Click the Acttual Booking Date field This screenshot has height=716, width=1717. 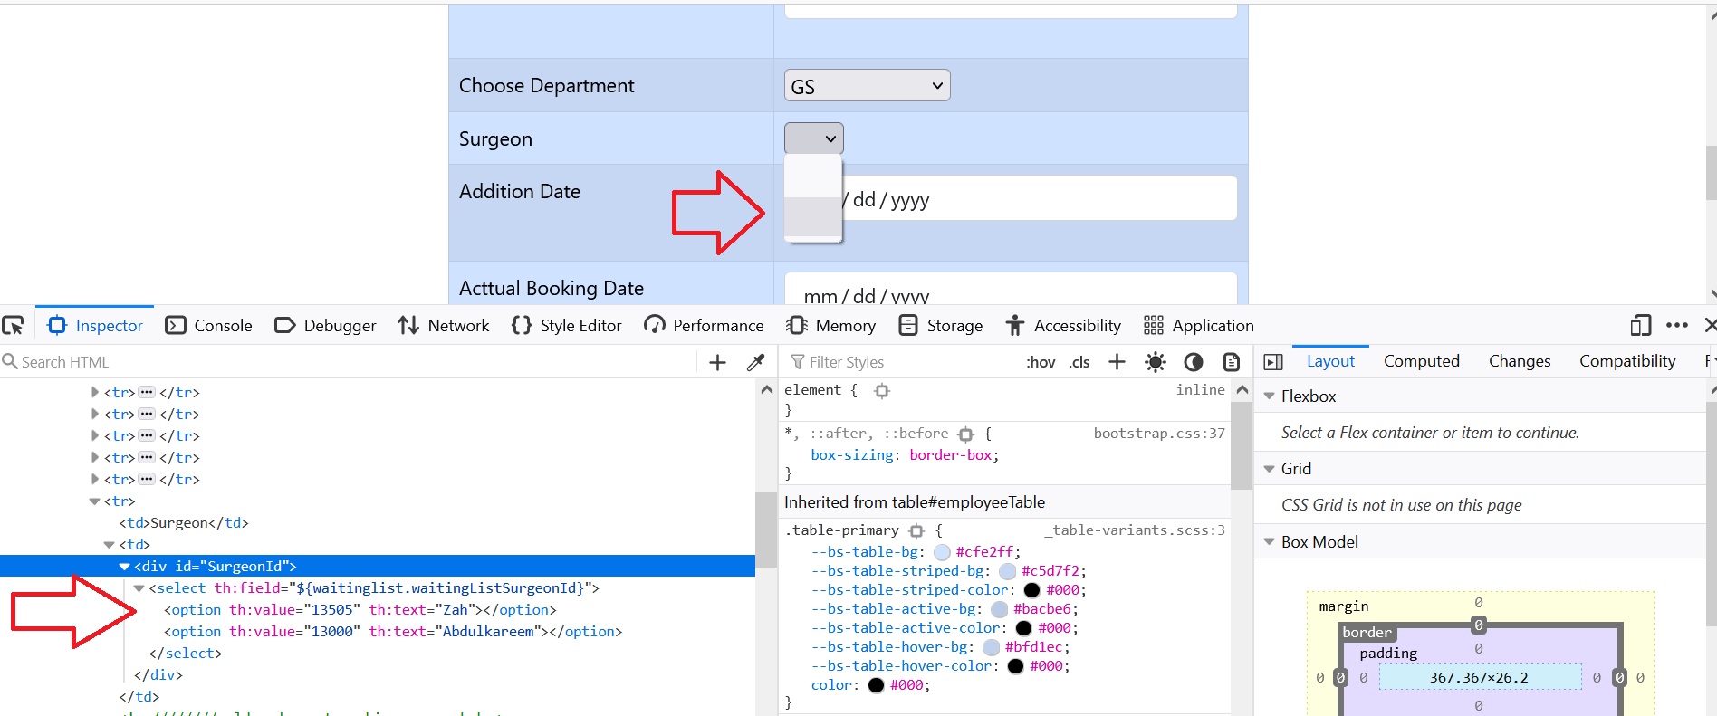1011,290
